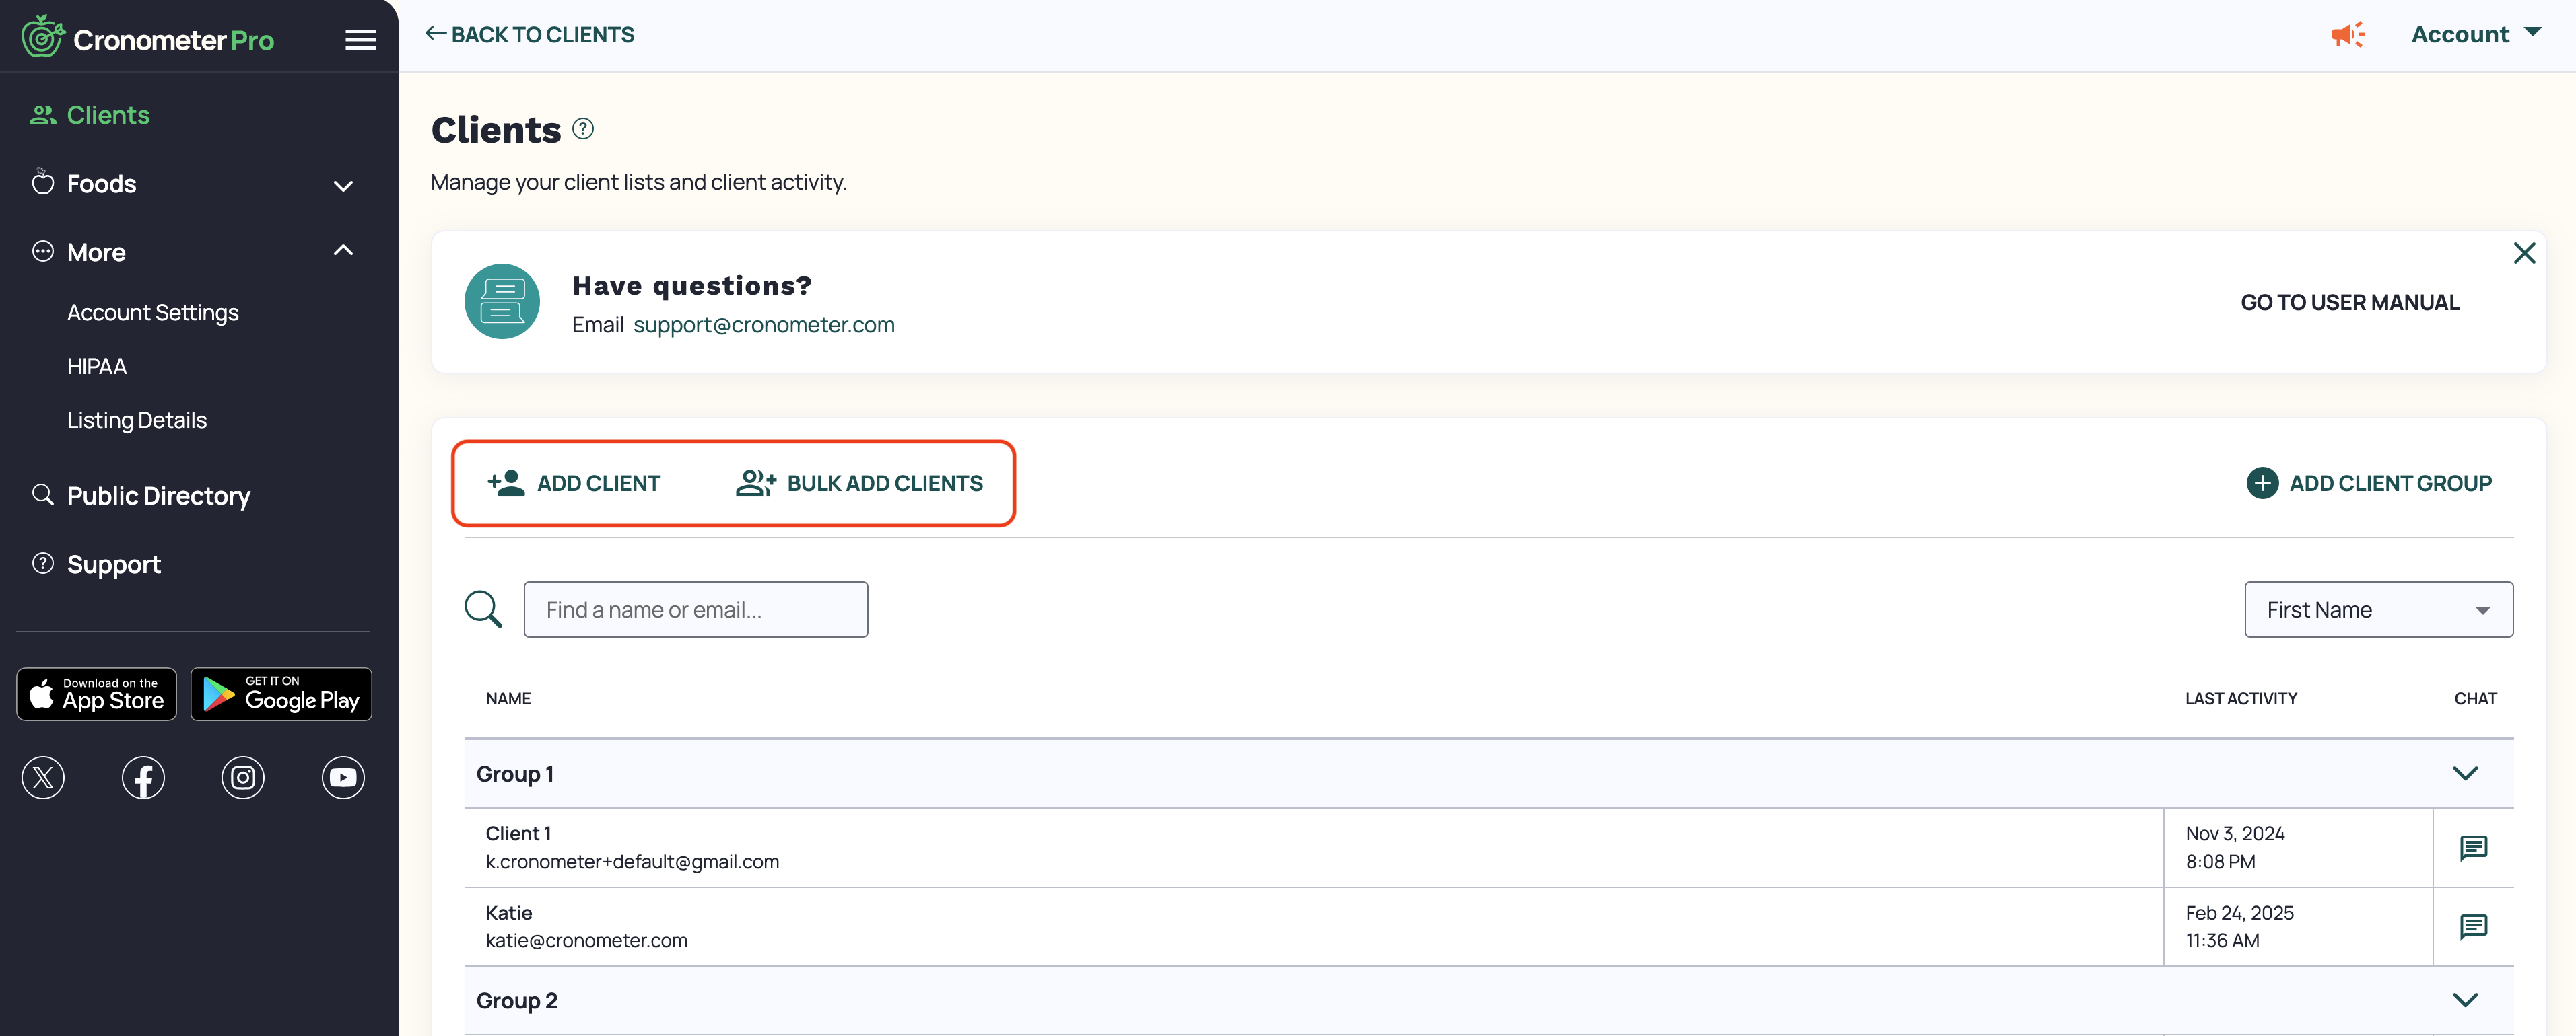Open the First Name sort dropdown
The width and height of the screenshot is (2576, 1036).
point(2378,609)
